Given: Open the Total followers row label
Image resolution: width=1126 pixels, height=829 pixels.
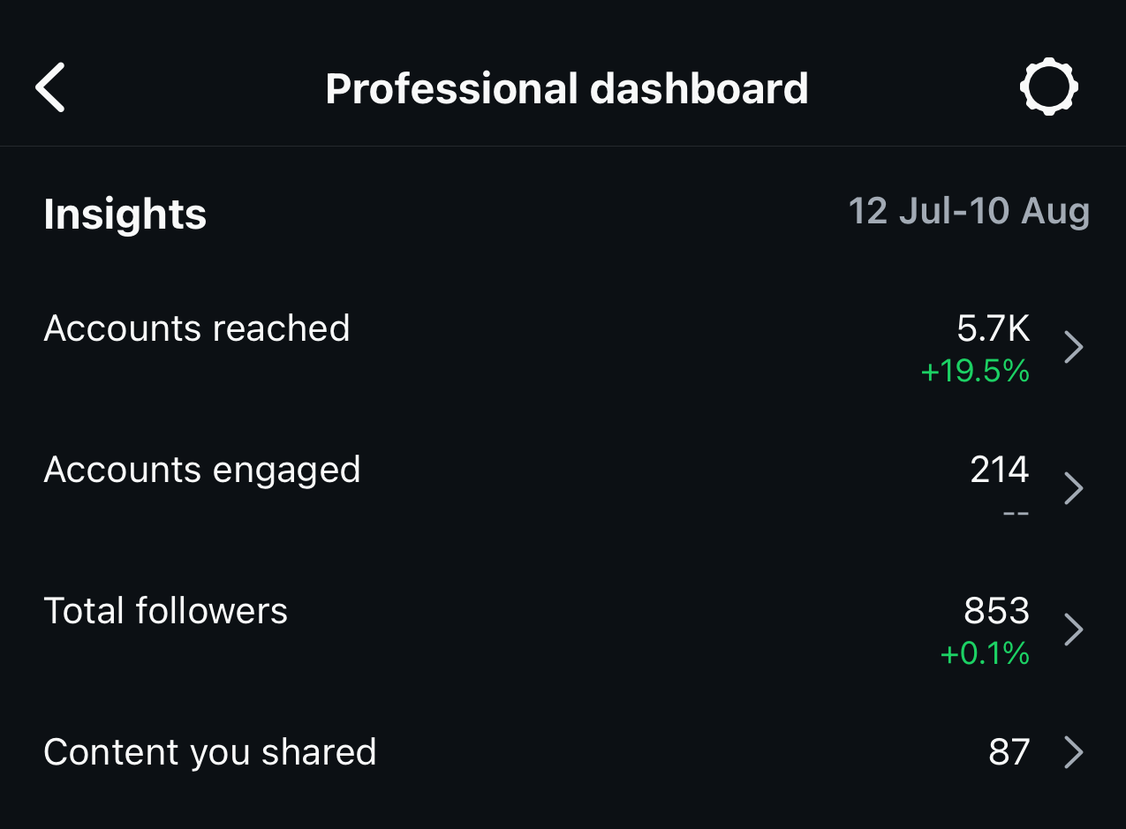Looking at the screenshot, I should [x=166, y=611].
